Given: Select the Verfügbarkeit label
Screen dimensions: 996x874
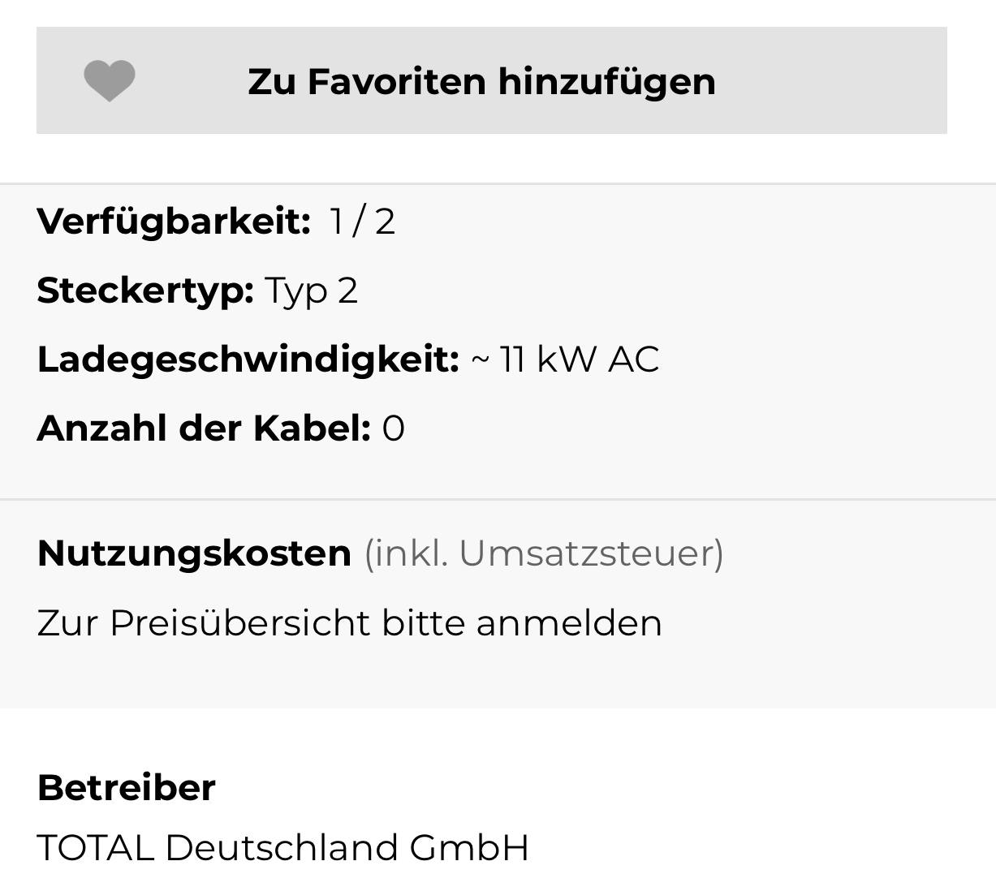Looking at the screenshot, I should (173, 221).
